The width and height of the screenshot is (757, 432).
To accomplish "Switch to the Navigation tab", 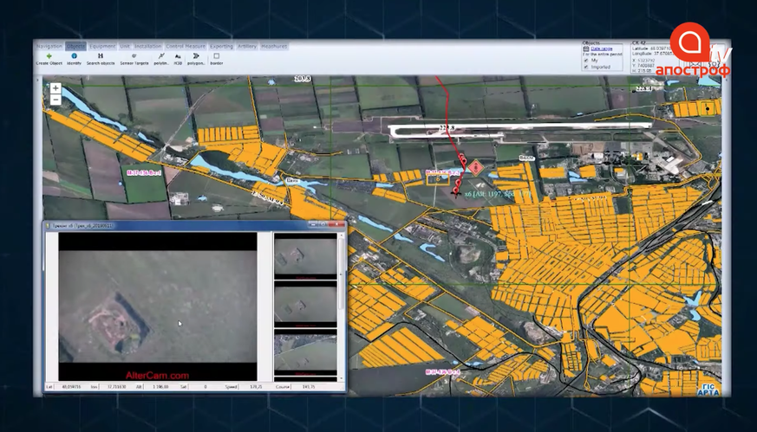I will coord(49,46).
